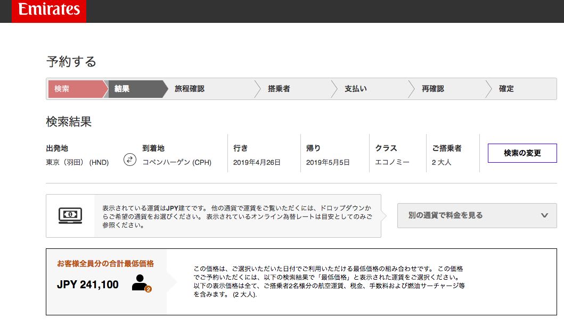The width and height of the screenshot is (564, 326).
Task: Click the total price JPY 241,100
Action: (88, 285)
